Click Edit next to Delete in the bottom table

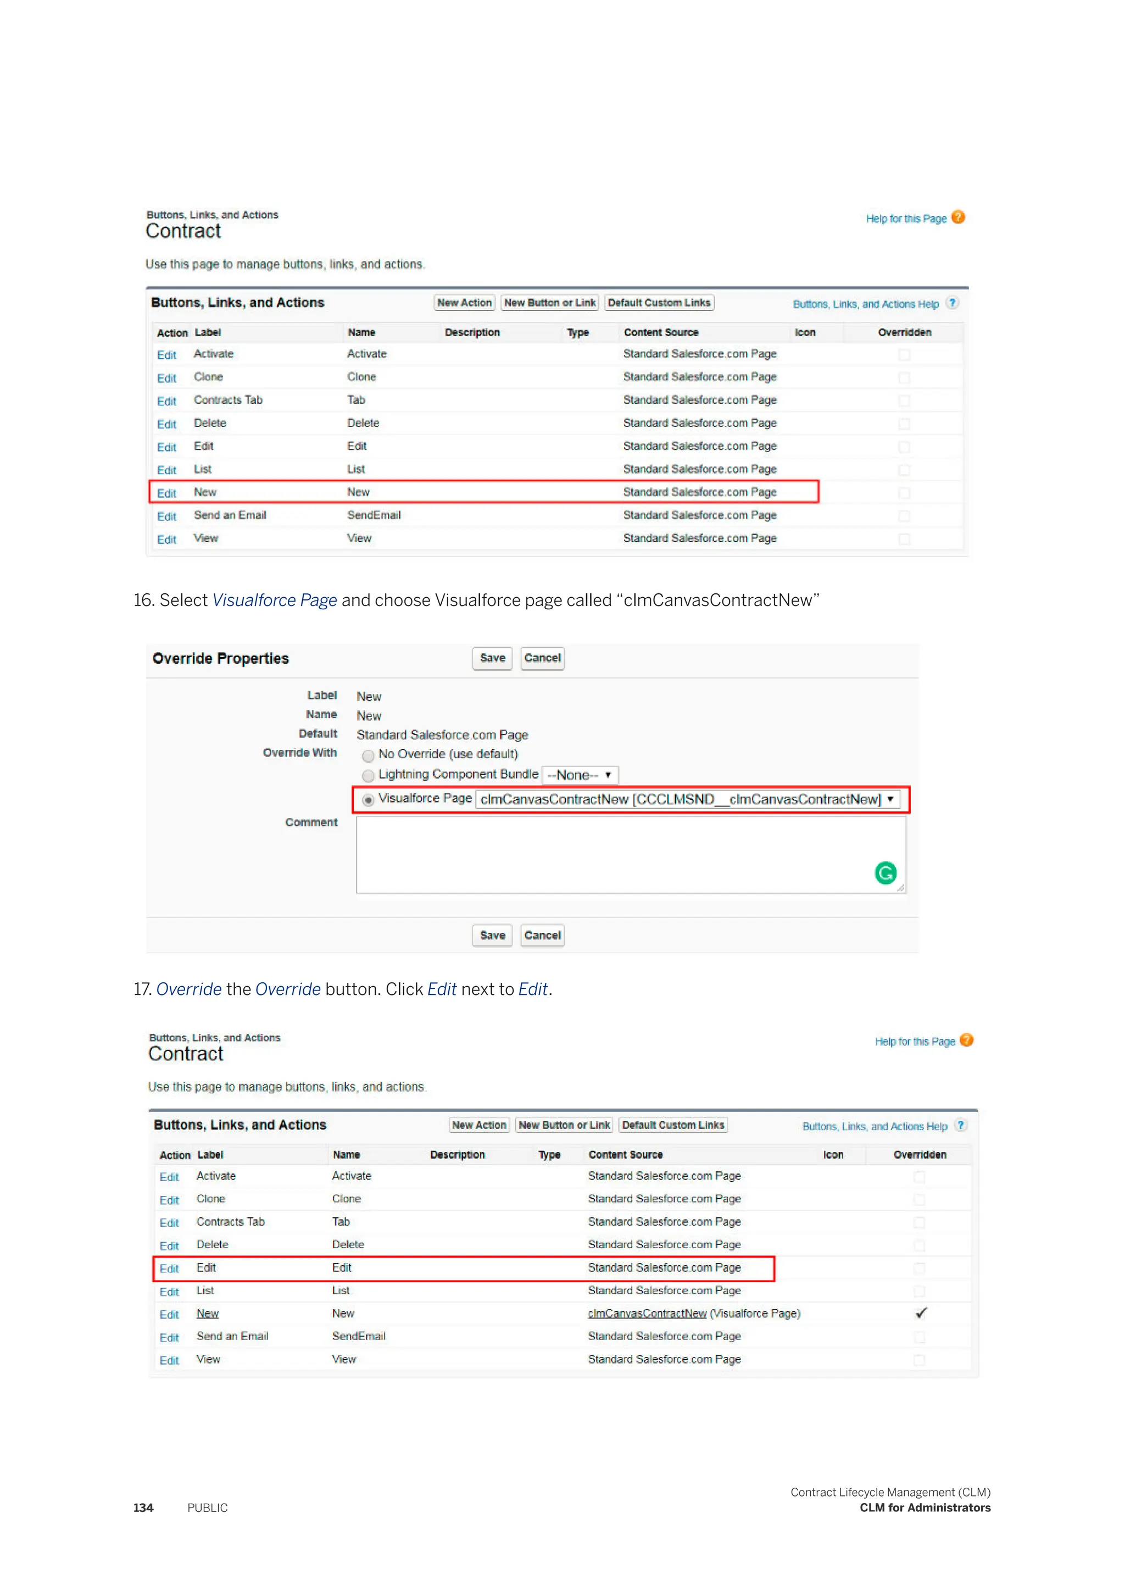pyautogui.click(x=169, y=1245)
